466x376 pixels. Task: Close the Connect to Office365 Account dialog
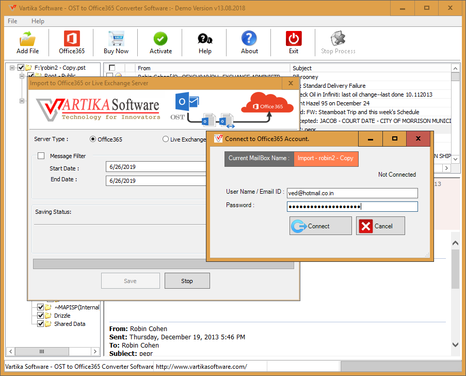418,138
